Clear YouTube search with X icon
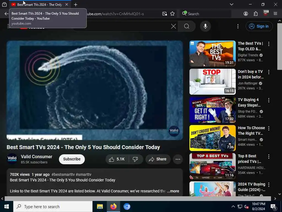Screen dimensions: 282x212 173,26
